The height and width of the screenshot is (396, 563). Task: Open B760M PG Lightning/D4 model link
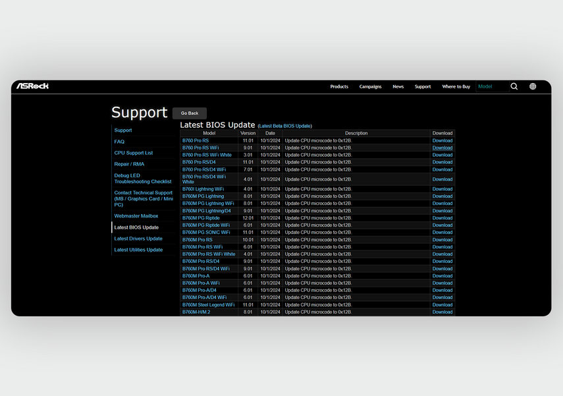(207, 211)
